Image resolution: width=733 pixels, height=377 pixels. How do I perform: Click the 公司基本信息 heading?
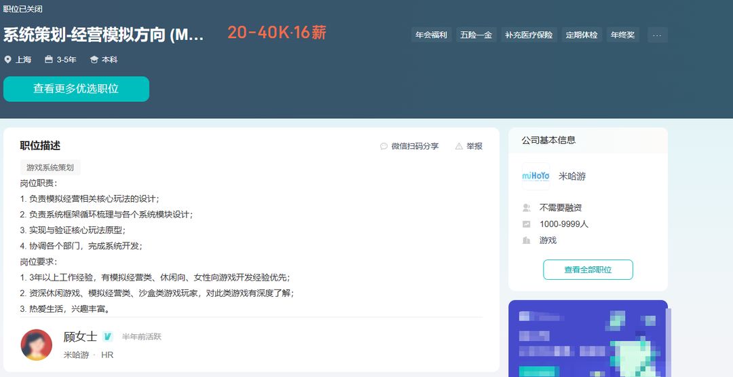pyautogui.click(x=548, y=141)
